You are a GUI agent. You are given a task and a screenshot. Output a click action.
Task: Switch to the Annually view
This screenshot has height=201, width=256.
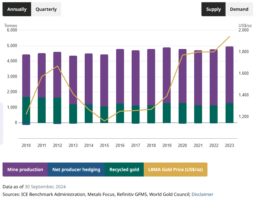(17, 9)
